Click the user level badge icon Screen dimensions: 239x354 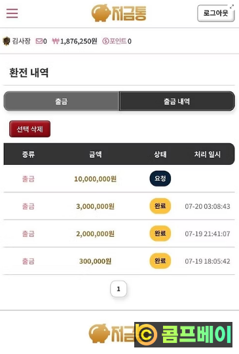click(7, 41)
